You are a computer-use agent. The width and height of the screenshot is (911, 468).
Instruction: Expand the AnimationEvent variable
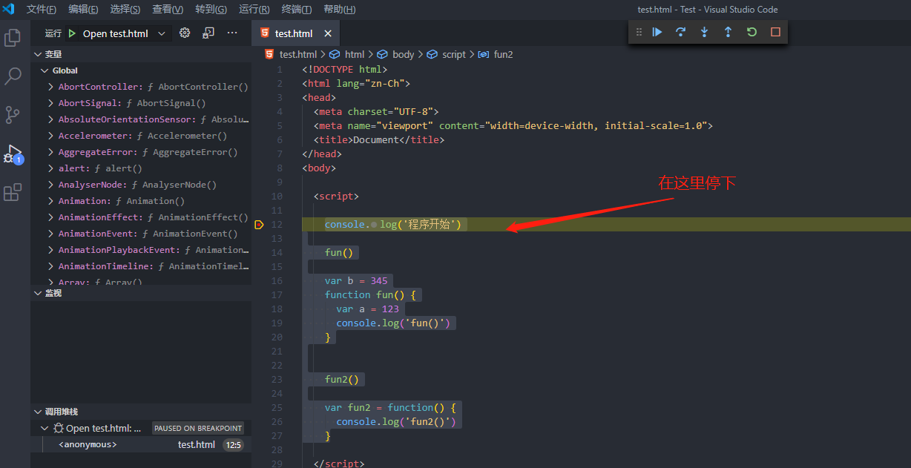[x=50, y=234]
